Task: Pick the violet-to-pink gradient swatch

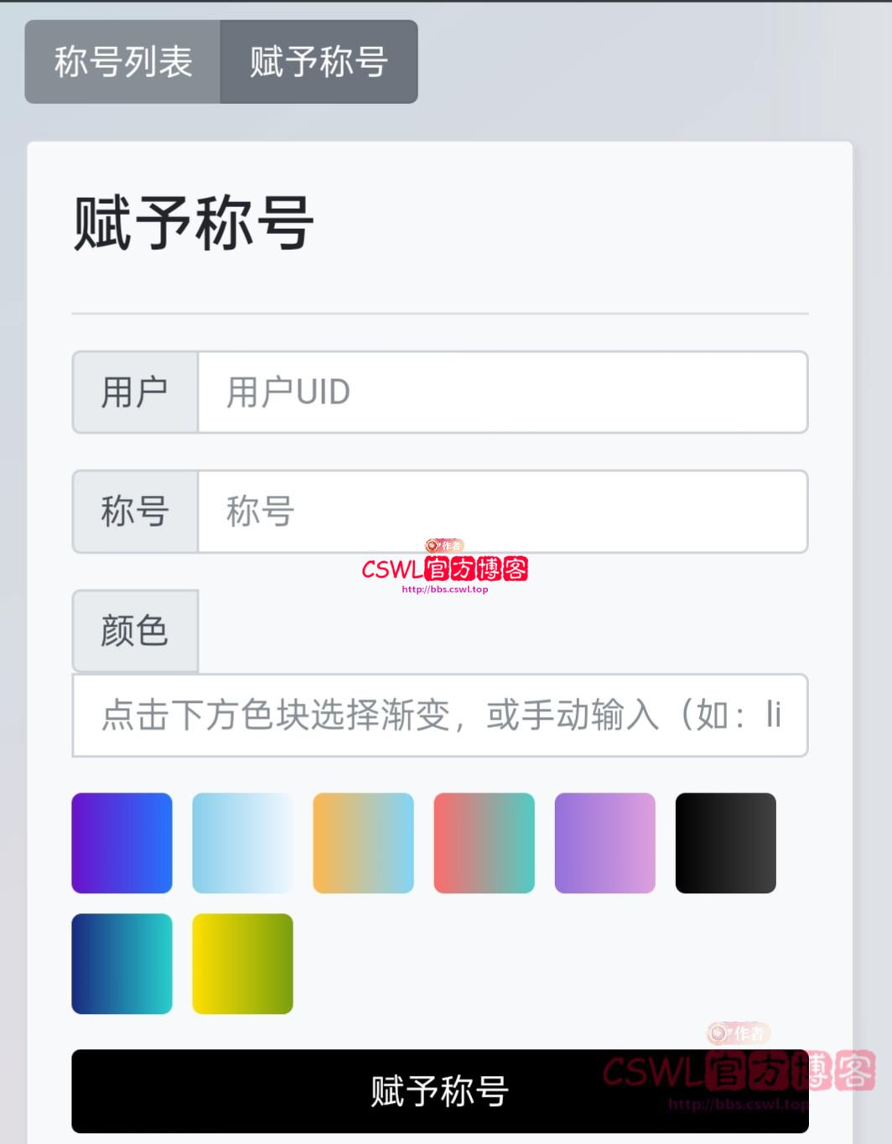Action: coord(604,843)
